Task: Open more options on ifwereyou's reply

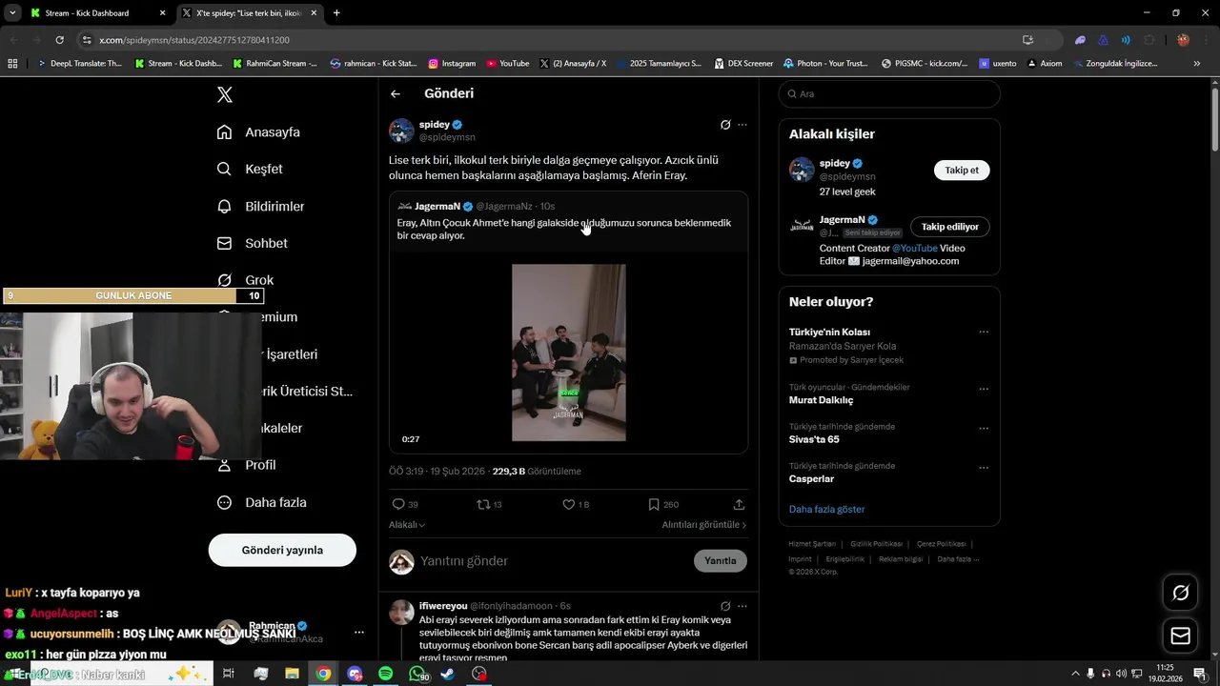Action: pos(742,606)
